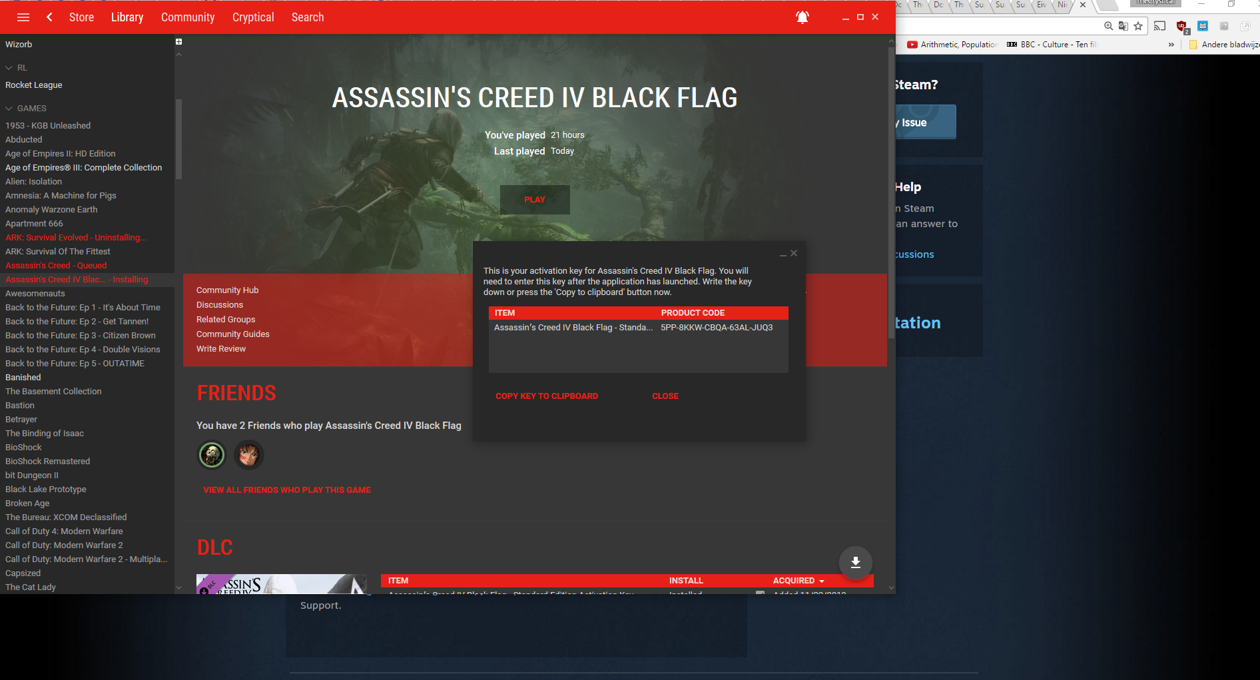This screenshot has width=1260, height=680.
Task: Click the add category plus icon
Action: [x=178, y=42]
